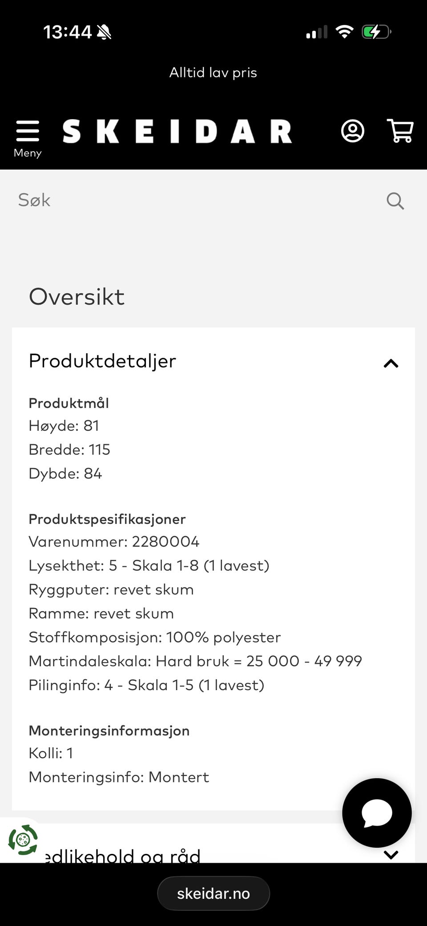
Task: Tap the cellular signal bars
Action: [x=317, y=32]
